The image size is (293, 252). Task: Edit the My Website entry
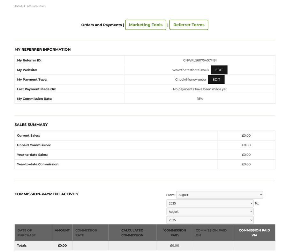(219, 70)
